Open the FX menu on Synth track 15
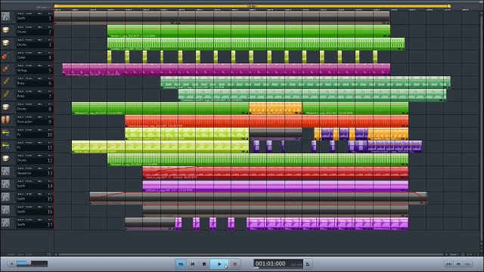 50,194
